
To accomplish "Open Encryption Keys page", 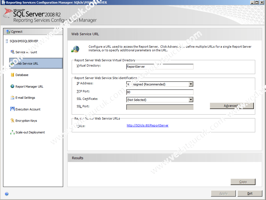I will [x=26, y=121].
